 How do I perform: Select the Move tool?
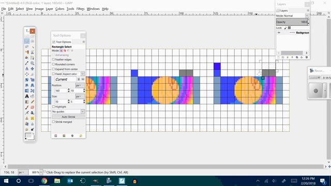[x=32, y=69]
